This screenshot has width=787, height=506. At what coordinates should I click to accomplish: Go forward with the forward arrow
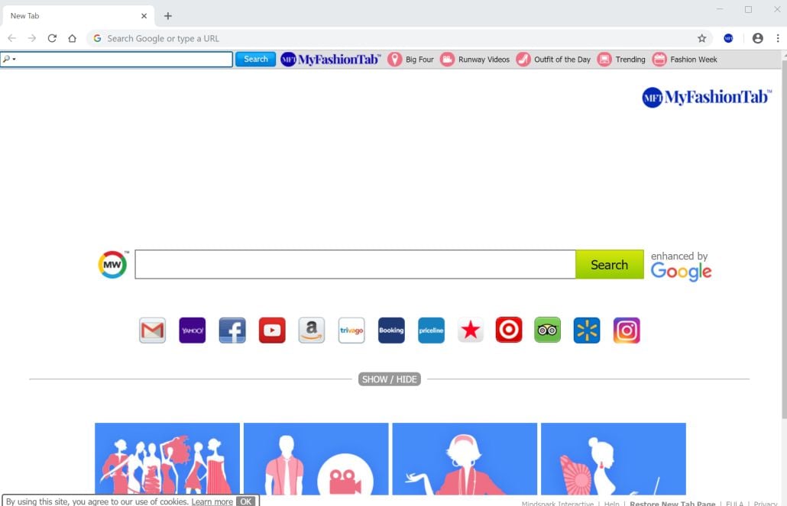[32, 38]
